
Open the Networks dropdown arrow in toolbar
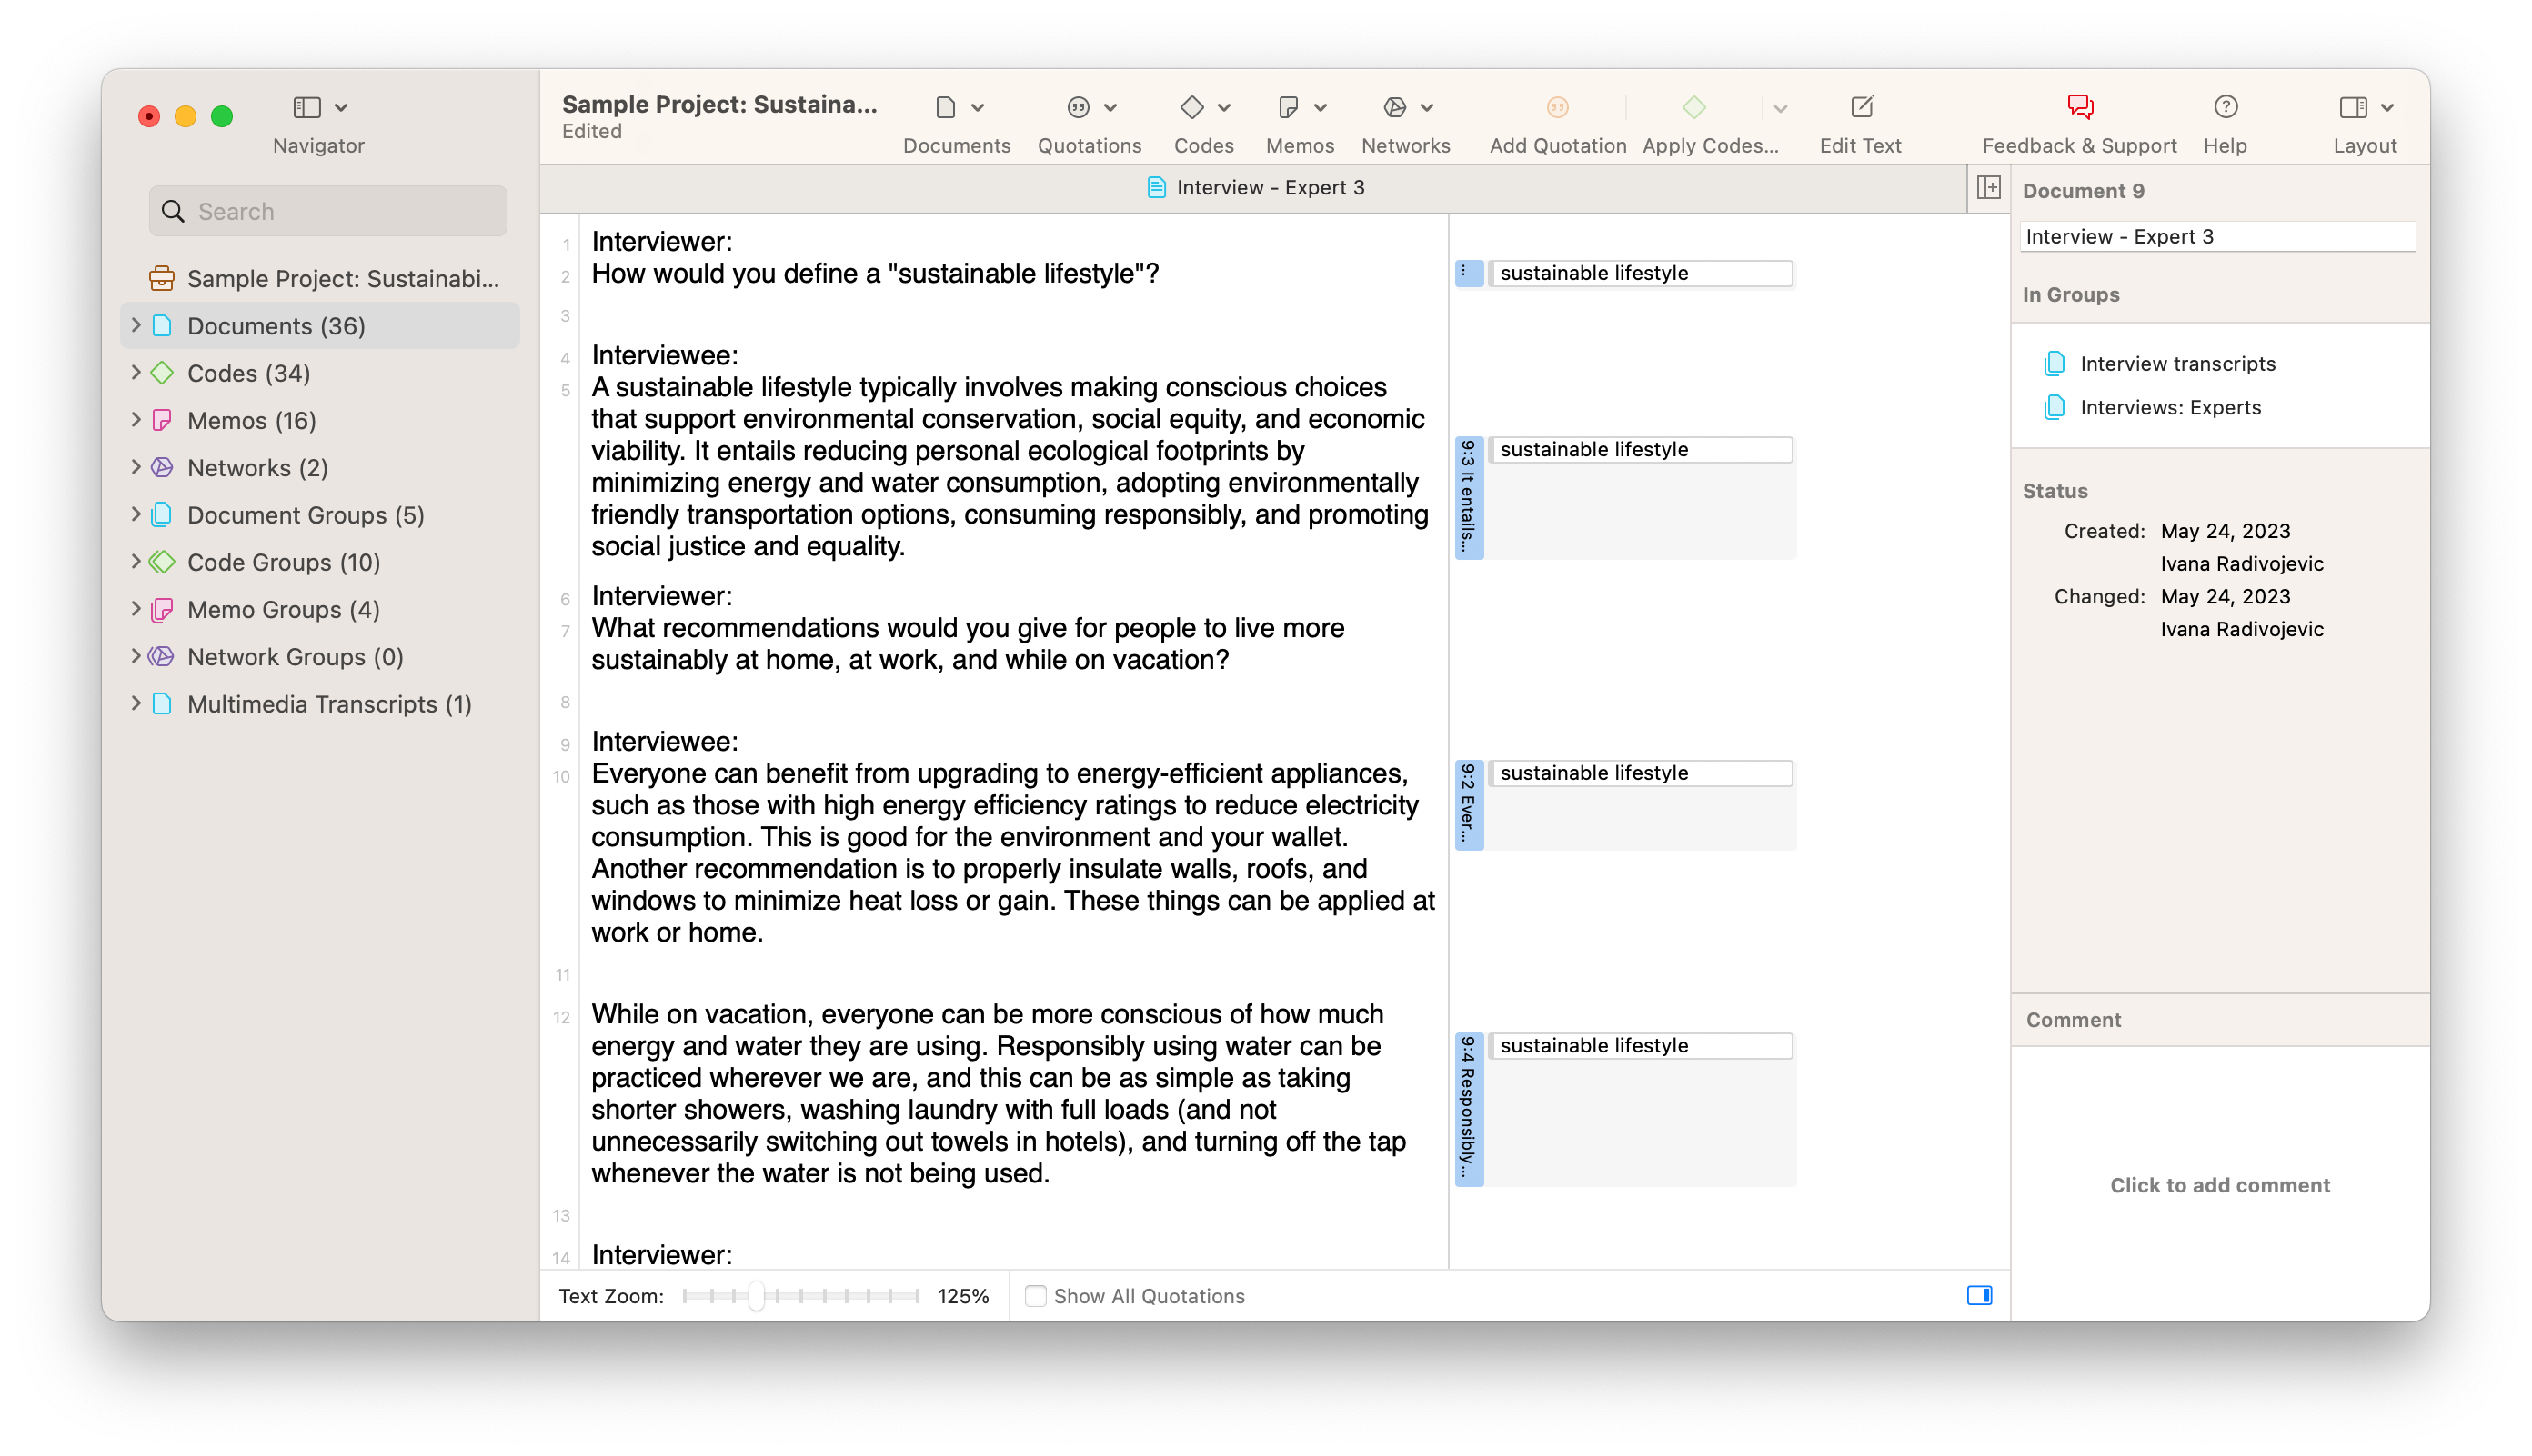coord(1428,108)
